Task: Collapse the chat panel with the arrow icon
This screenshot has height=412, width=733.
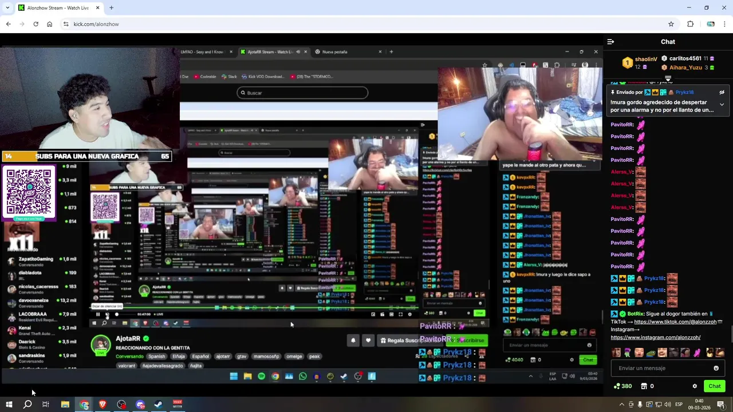Action: click(x=610, y=42)
